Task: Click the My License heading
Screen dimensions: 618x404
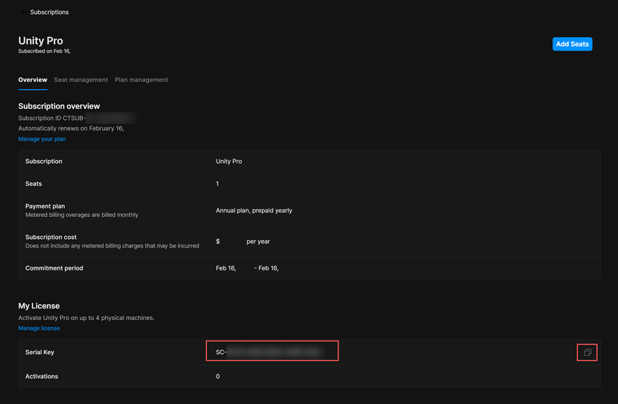Action: tap(39, 306)
